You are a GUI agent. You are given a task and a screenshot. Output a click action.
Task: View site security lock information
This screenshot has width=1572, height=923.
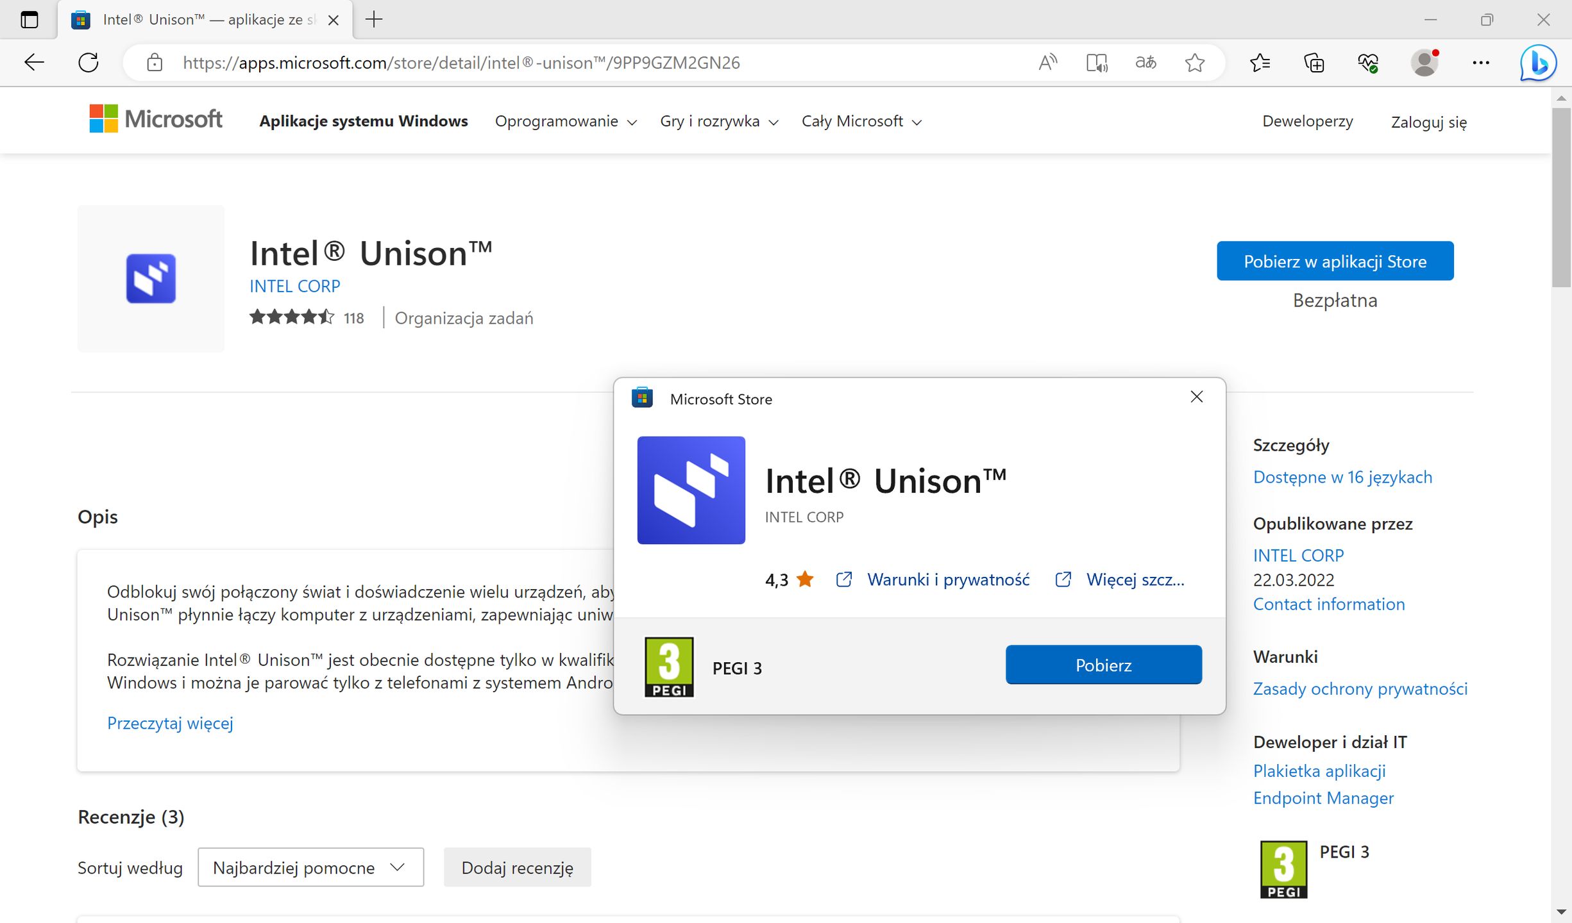click(x=154, y=63)
